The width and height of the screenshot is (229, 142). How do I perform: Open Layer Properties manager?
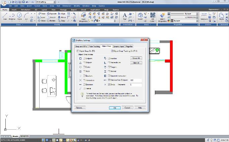(x=83, y=17)
